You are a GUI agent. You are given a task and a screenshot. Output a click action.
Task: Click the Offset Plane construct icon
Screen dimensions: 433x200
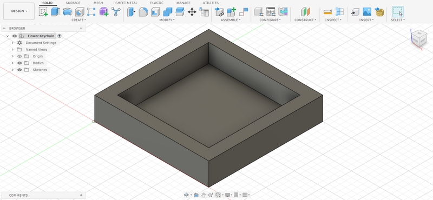305,12
